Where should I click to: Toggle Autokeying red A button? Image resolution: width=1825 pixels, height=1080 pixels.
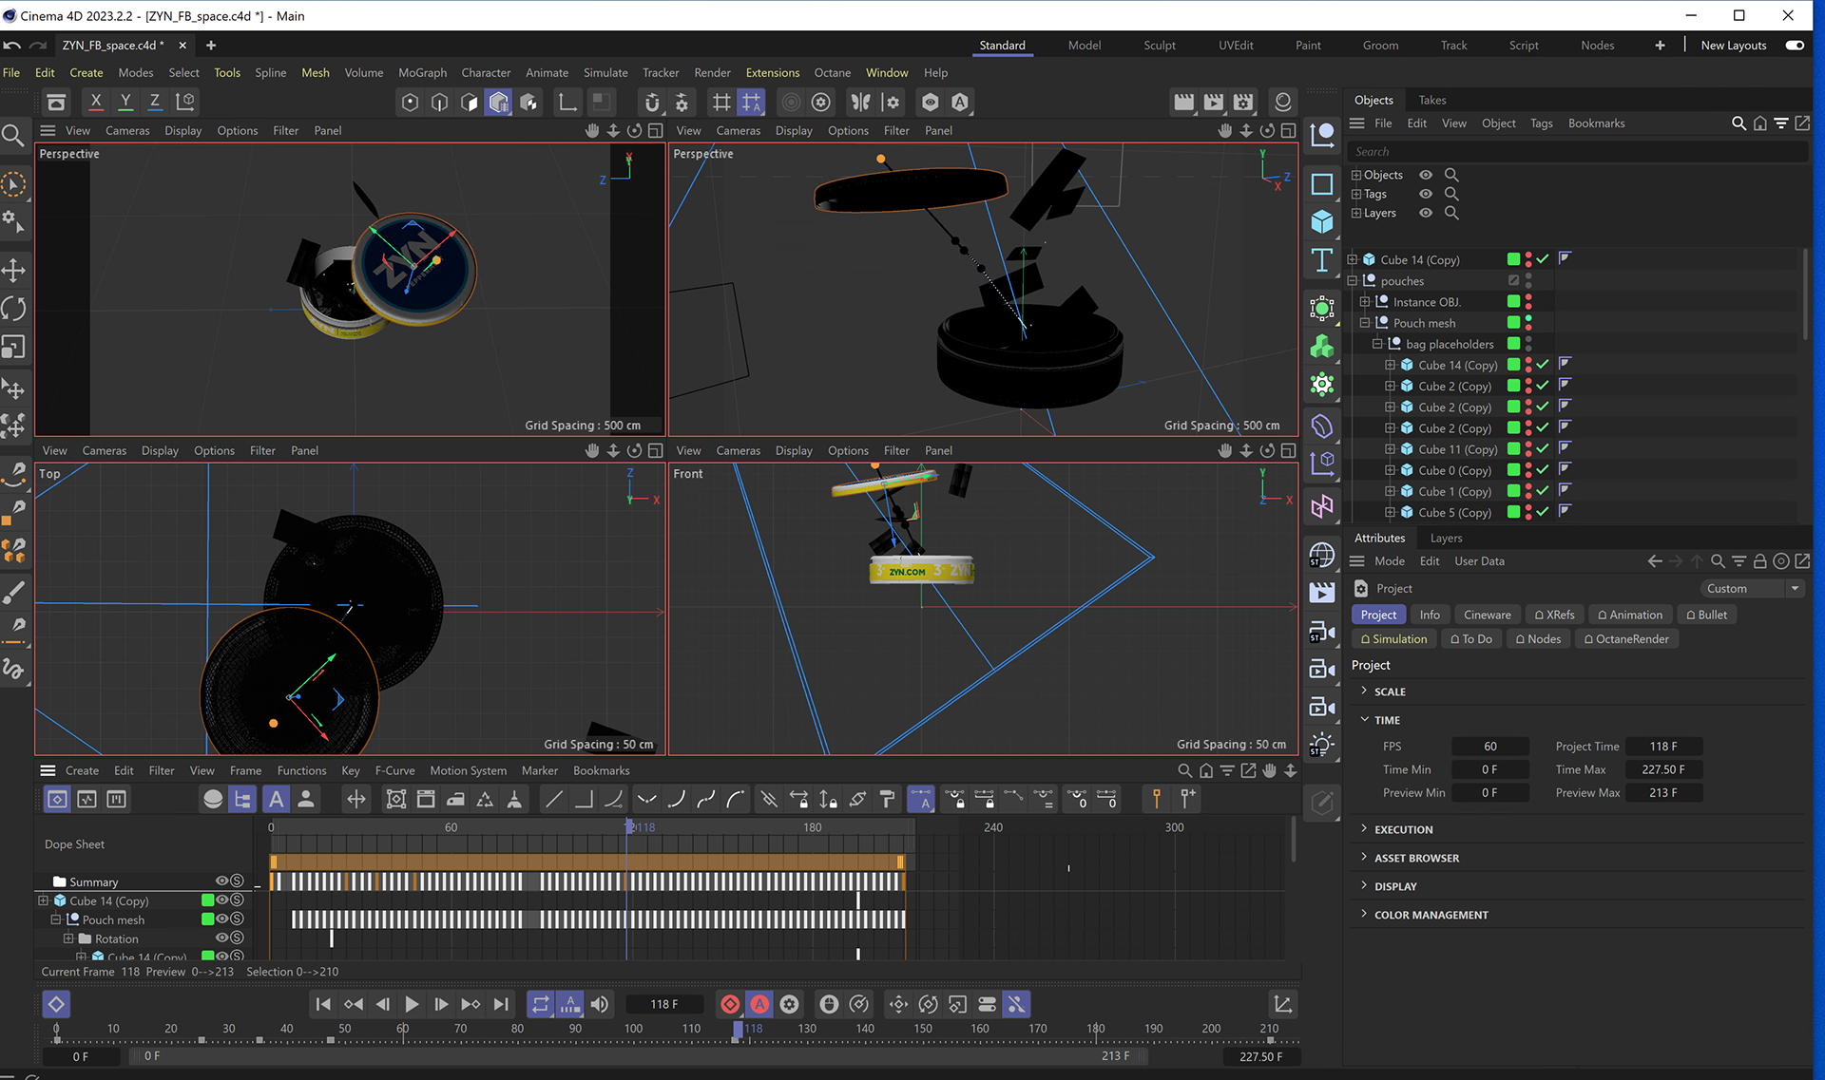759,1004
